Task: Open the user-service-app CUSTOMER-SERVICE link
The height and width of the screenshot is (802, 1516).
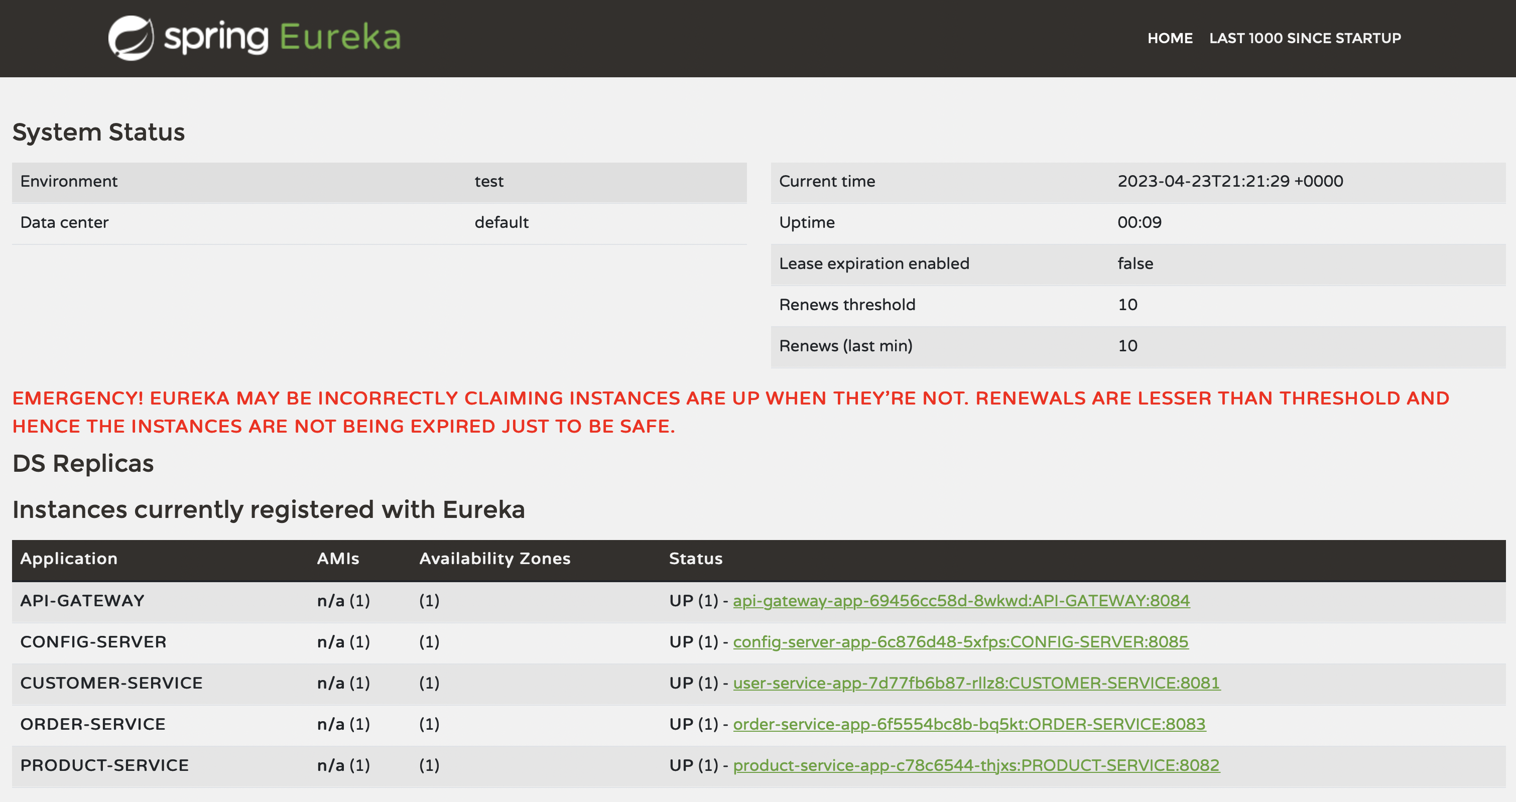Action: (976, 683)
